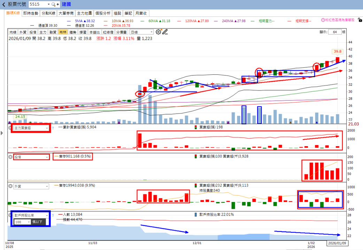Click the 短期壓力 legend entry

tap(263, 21)
